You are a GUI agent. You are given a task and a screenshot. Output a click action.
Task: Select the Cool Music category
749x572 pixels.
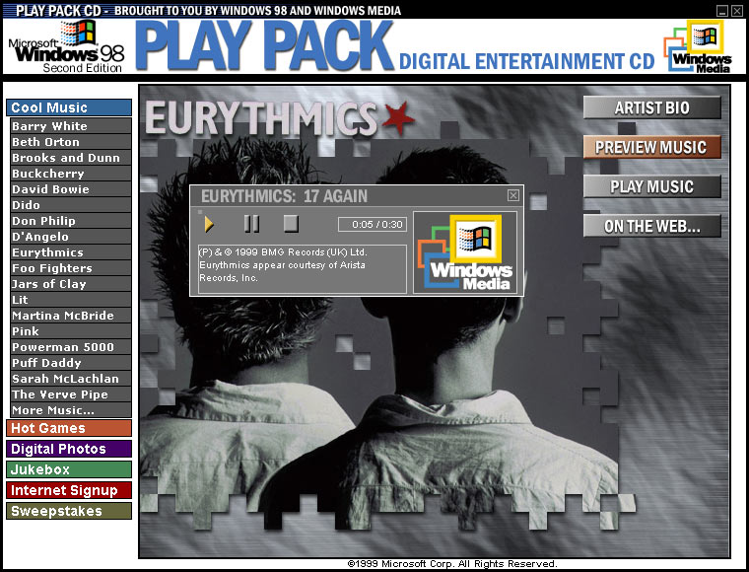tap(69, 107)
